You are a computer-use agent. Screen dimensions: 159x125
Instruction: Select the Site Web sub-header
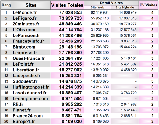tap(97, 7)
